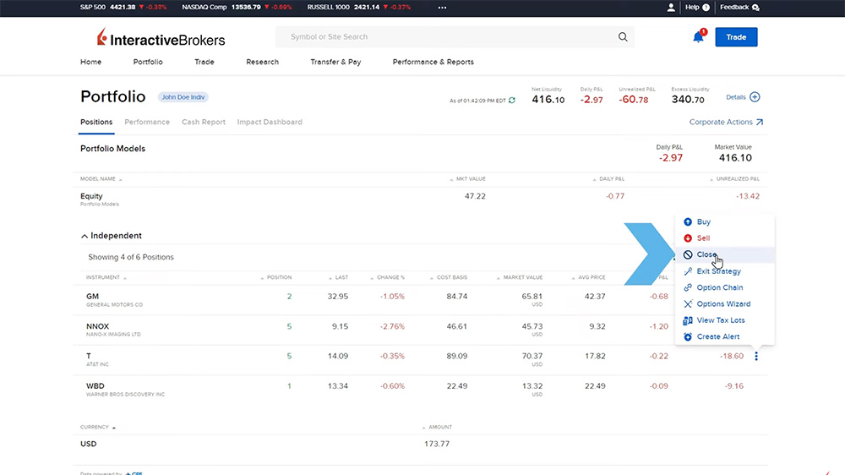The height and width of the screenshot is (475, 845).
Task: Click the search magnifier icon
Action: pyautogui.click(x=623, y=36)
